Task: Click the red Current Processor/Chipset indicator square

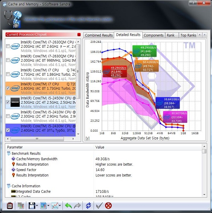Action: [x=79, y=35]
